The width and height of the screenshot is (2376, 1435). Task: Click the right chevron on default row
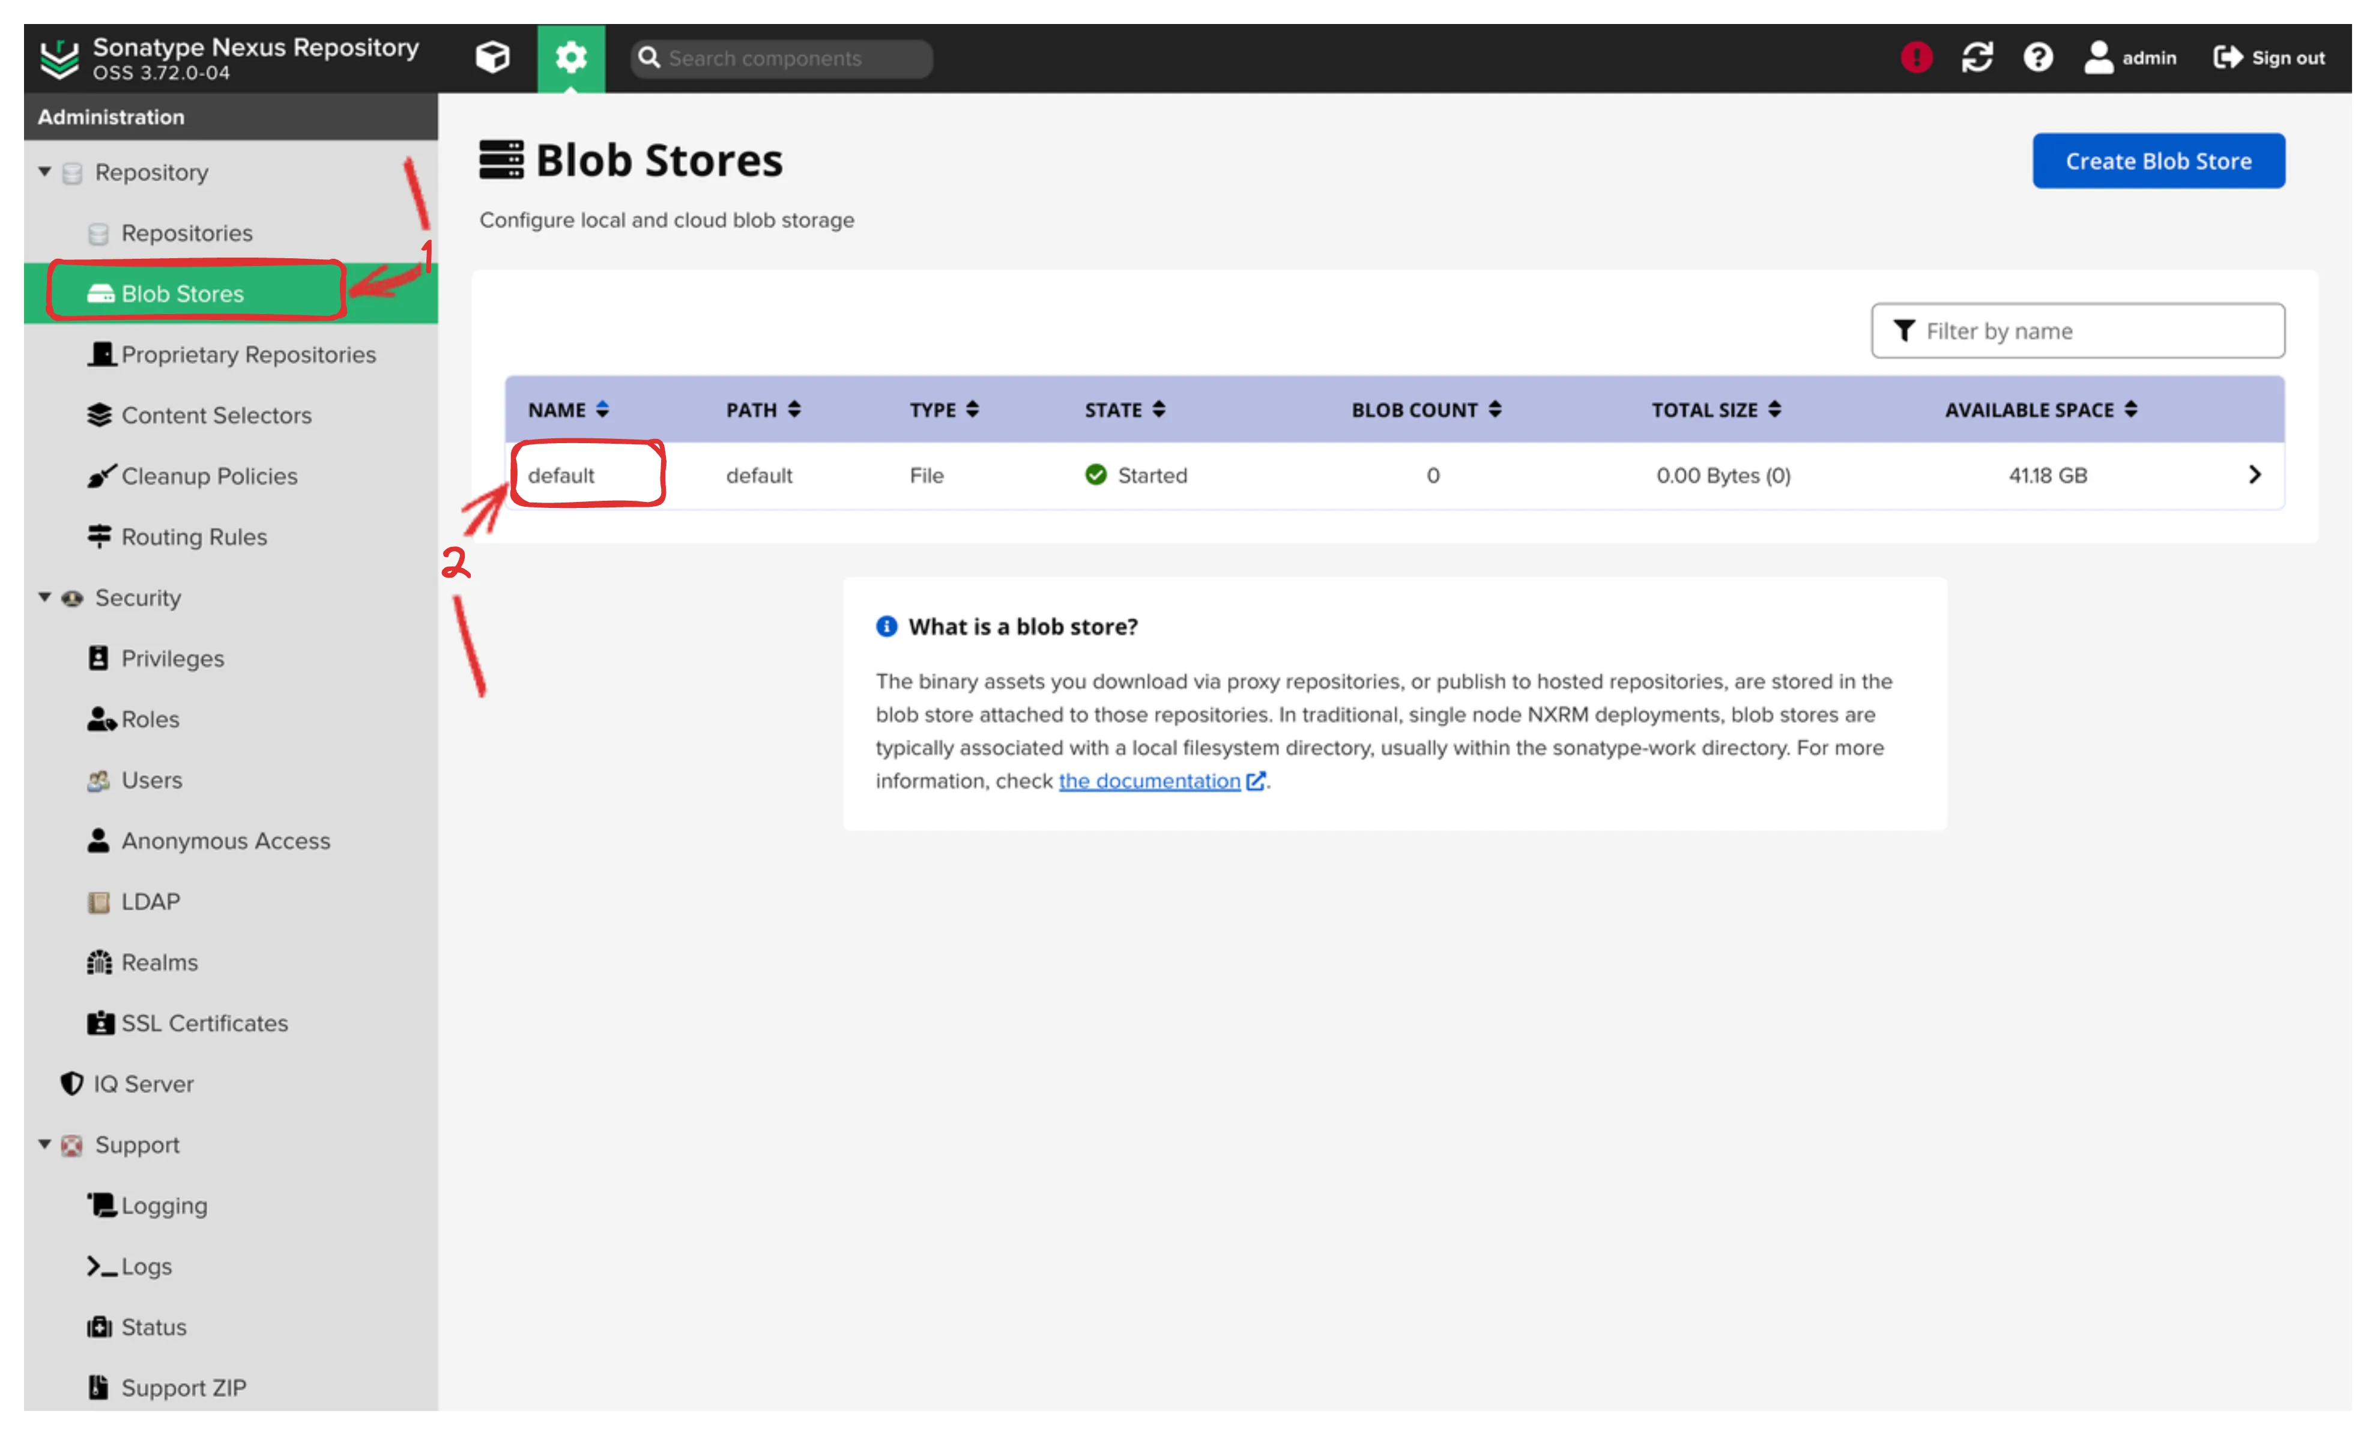[x=2255, y=474]
